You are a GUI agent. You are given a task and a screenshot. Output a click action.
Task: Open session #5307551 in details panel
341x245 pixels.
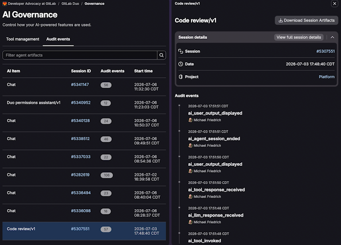click(x=325, y=51)
